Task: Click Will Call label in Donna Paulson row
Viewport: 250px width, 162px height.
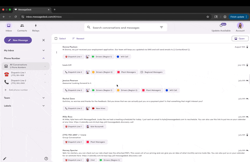Action: 122,57
